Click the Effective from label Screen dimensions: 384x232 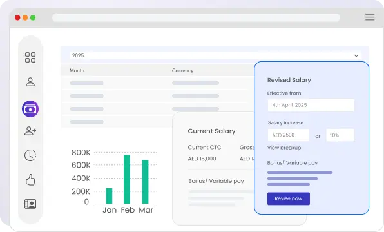[284, 93]
